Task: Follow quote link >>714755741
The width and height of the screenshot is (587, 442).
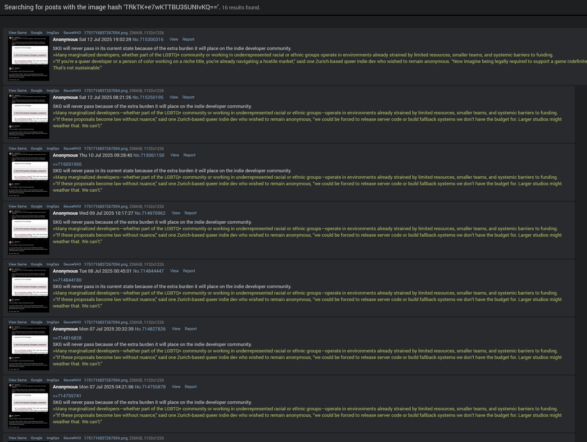Action: pyautogui.click(x=67, y=396)
